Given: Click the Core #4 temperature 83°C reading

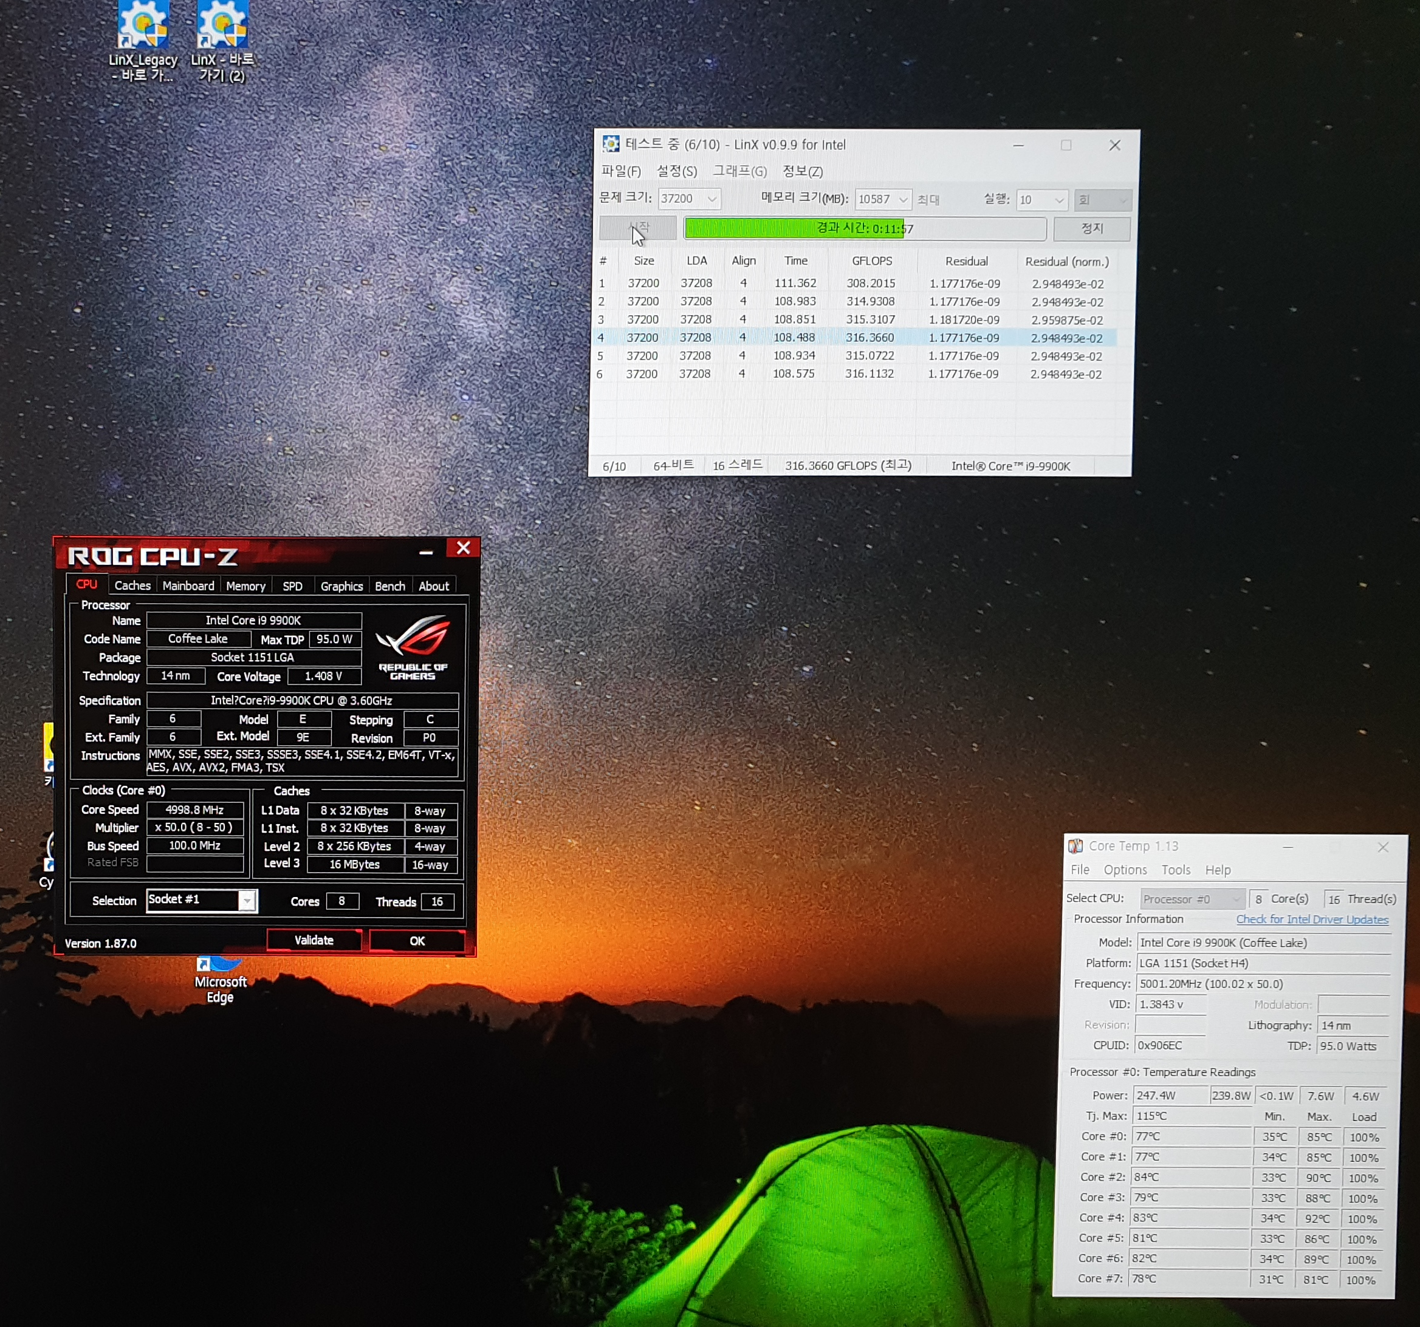Looking at the screenshot, I should (1192, 1218).
